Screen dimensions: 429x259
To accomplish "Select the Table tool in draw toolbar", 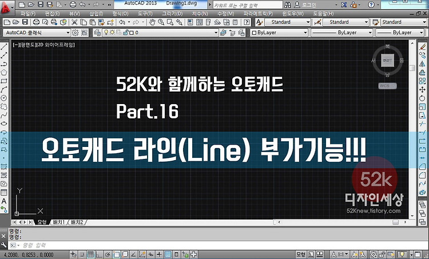I will pyautogui.click(x=4, y=192).
